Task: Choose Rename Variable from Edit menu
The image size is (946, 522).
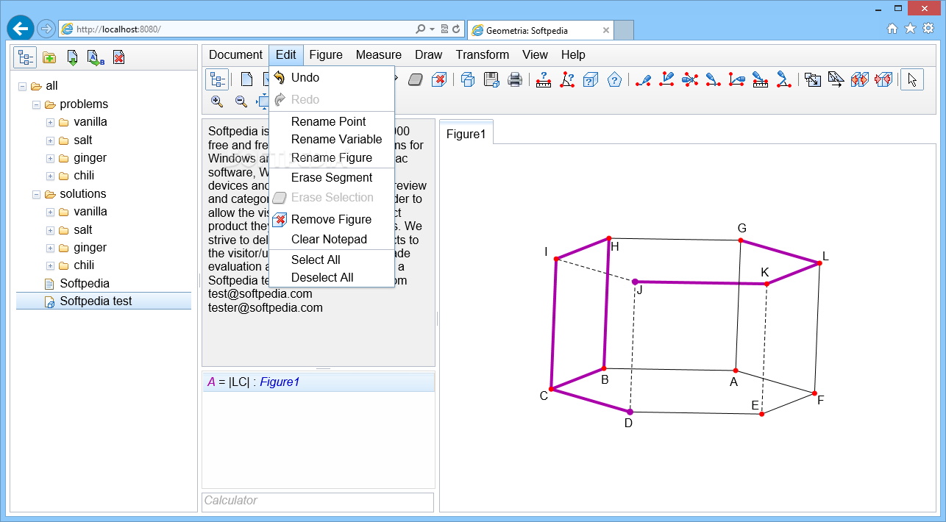Action: coord(332,139)
